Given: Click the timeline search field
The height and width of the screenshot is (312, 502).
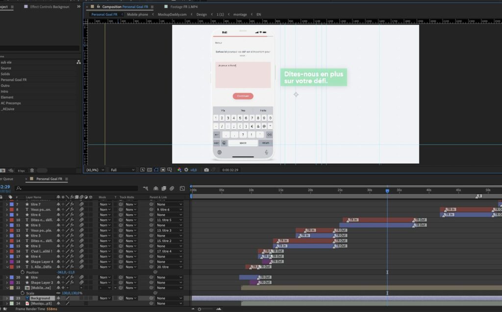Looking at the screenshot, I should [74, 188].
